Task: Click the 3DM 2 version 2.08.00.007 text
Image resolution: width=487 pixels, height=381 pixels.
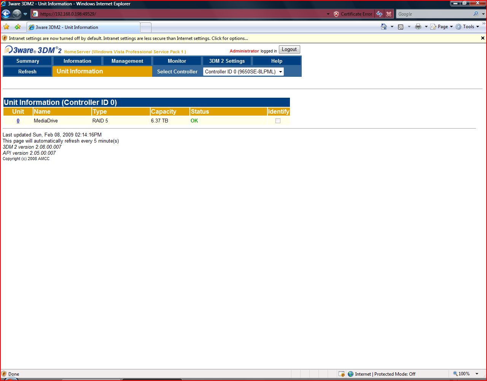Action: point(32,147)
